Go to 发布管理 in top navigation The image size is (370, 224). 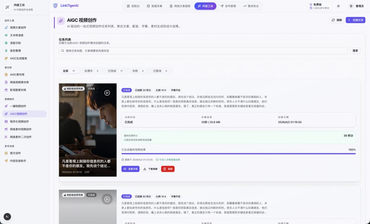(x=228, y=6)
